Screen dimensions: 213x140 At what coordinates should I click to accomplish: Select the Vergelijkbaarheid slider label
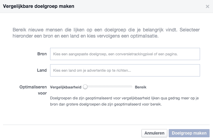[x=66, y=87]
